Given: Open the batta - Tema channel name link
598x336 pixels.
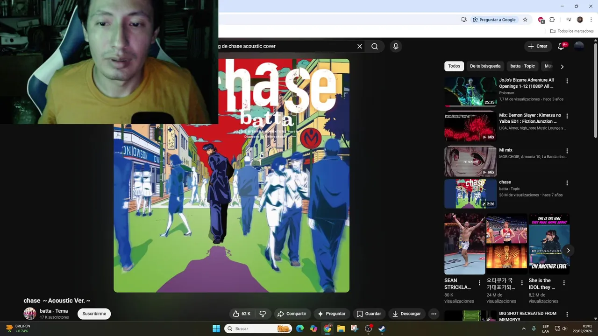Looking at the screenshot, I should tap(54, 311).
